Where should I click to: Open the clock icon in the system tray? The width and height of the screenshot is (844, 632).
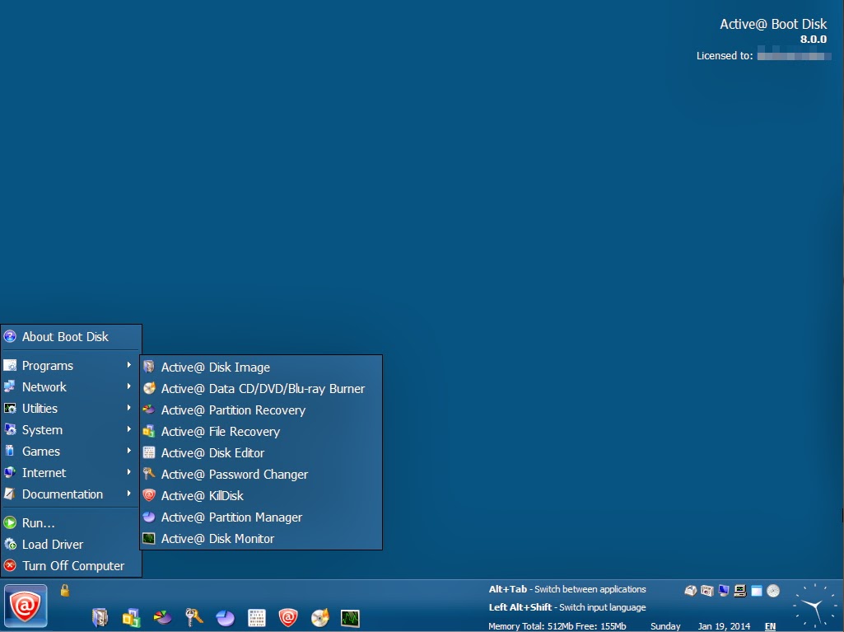[772, 591]
